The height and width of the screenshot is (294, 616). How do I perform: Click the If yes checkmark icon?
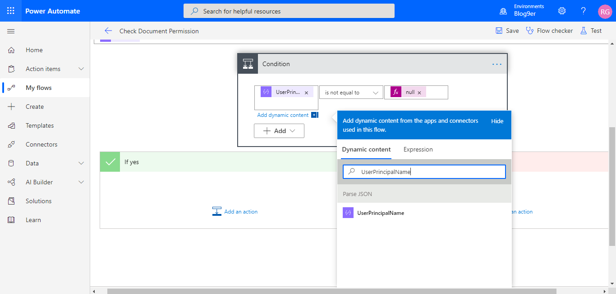point(110,162)
